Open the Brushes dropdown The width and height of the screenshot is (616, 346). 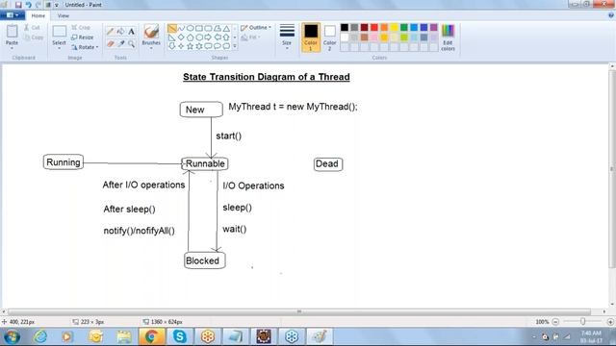pyautogui.click(x=151, y=37)
